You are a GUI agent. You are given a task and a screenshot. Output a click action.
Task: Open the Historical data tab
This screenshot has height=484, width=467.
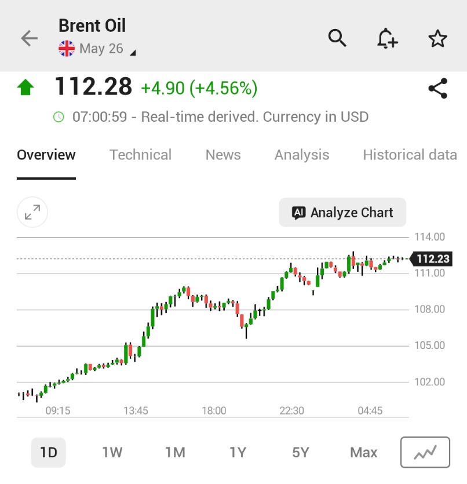pos(410,155)
